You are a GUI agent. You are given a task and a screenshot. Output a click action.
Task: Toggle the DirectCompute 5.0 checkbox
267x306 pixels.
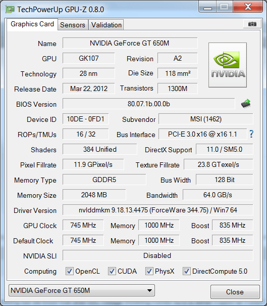(x=186, y=271)
